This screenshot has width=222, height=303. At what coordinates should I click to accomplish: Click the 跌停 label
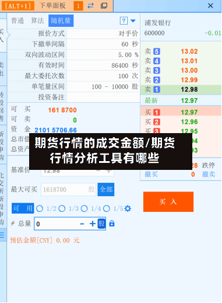click(209, 165)
